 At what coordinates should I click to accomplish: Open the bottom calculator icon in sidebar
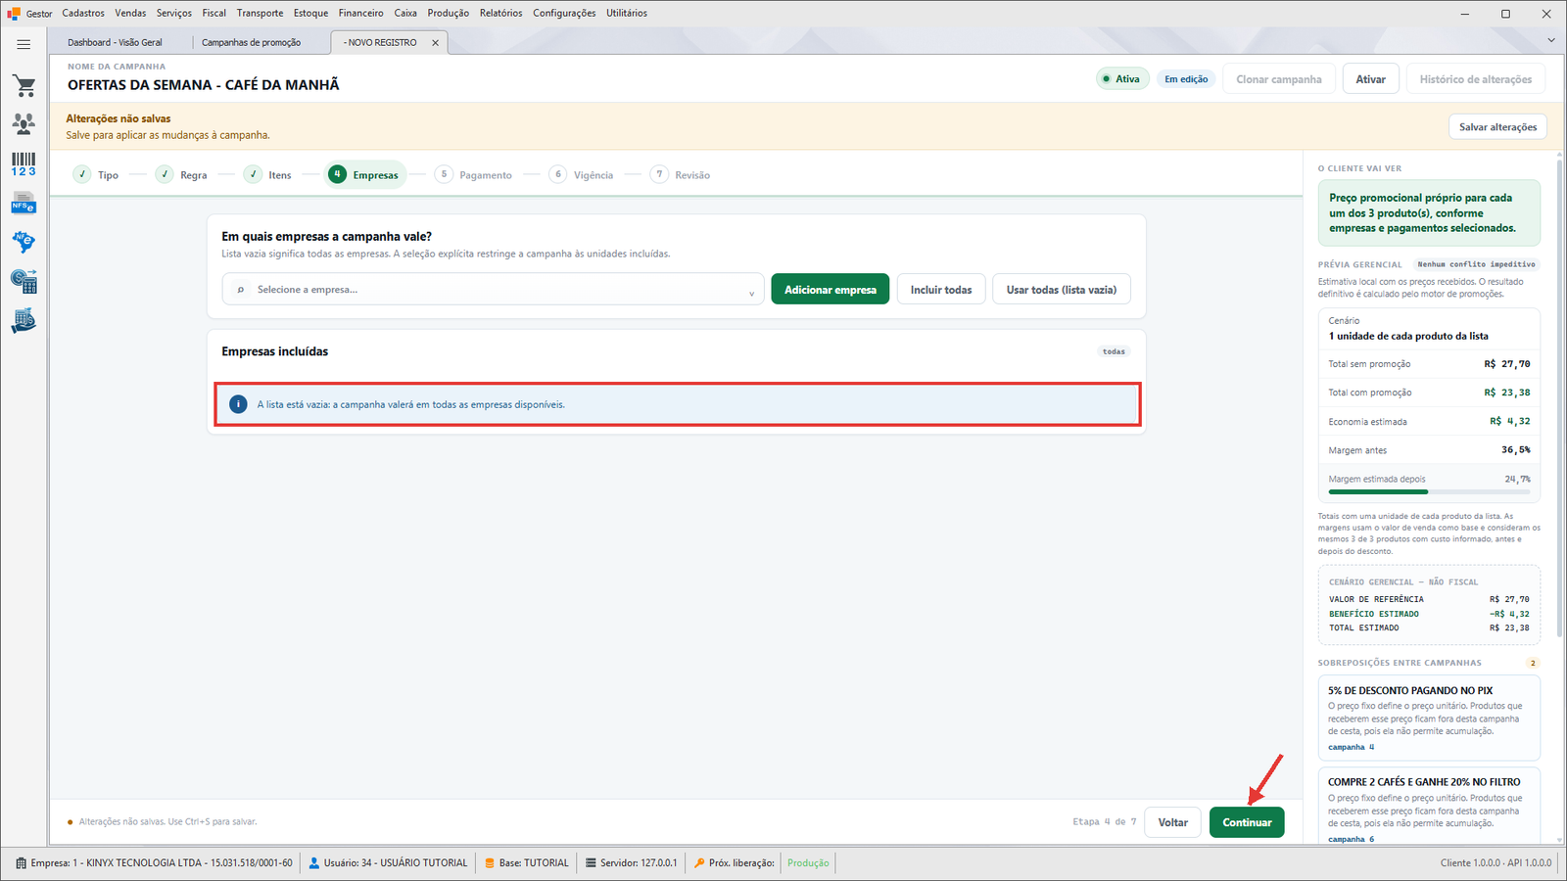[x=24, y=321]
